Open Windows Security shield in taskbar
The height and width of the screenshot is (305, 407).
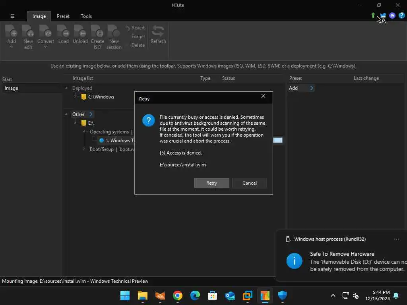click(283, 295)
